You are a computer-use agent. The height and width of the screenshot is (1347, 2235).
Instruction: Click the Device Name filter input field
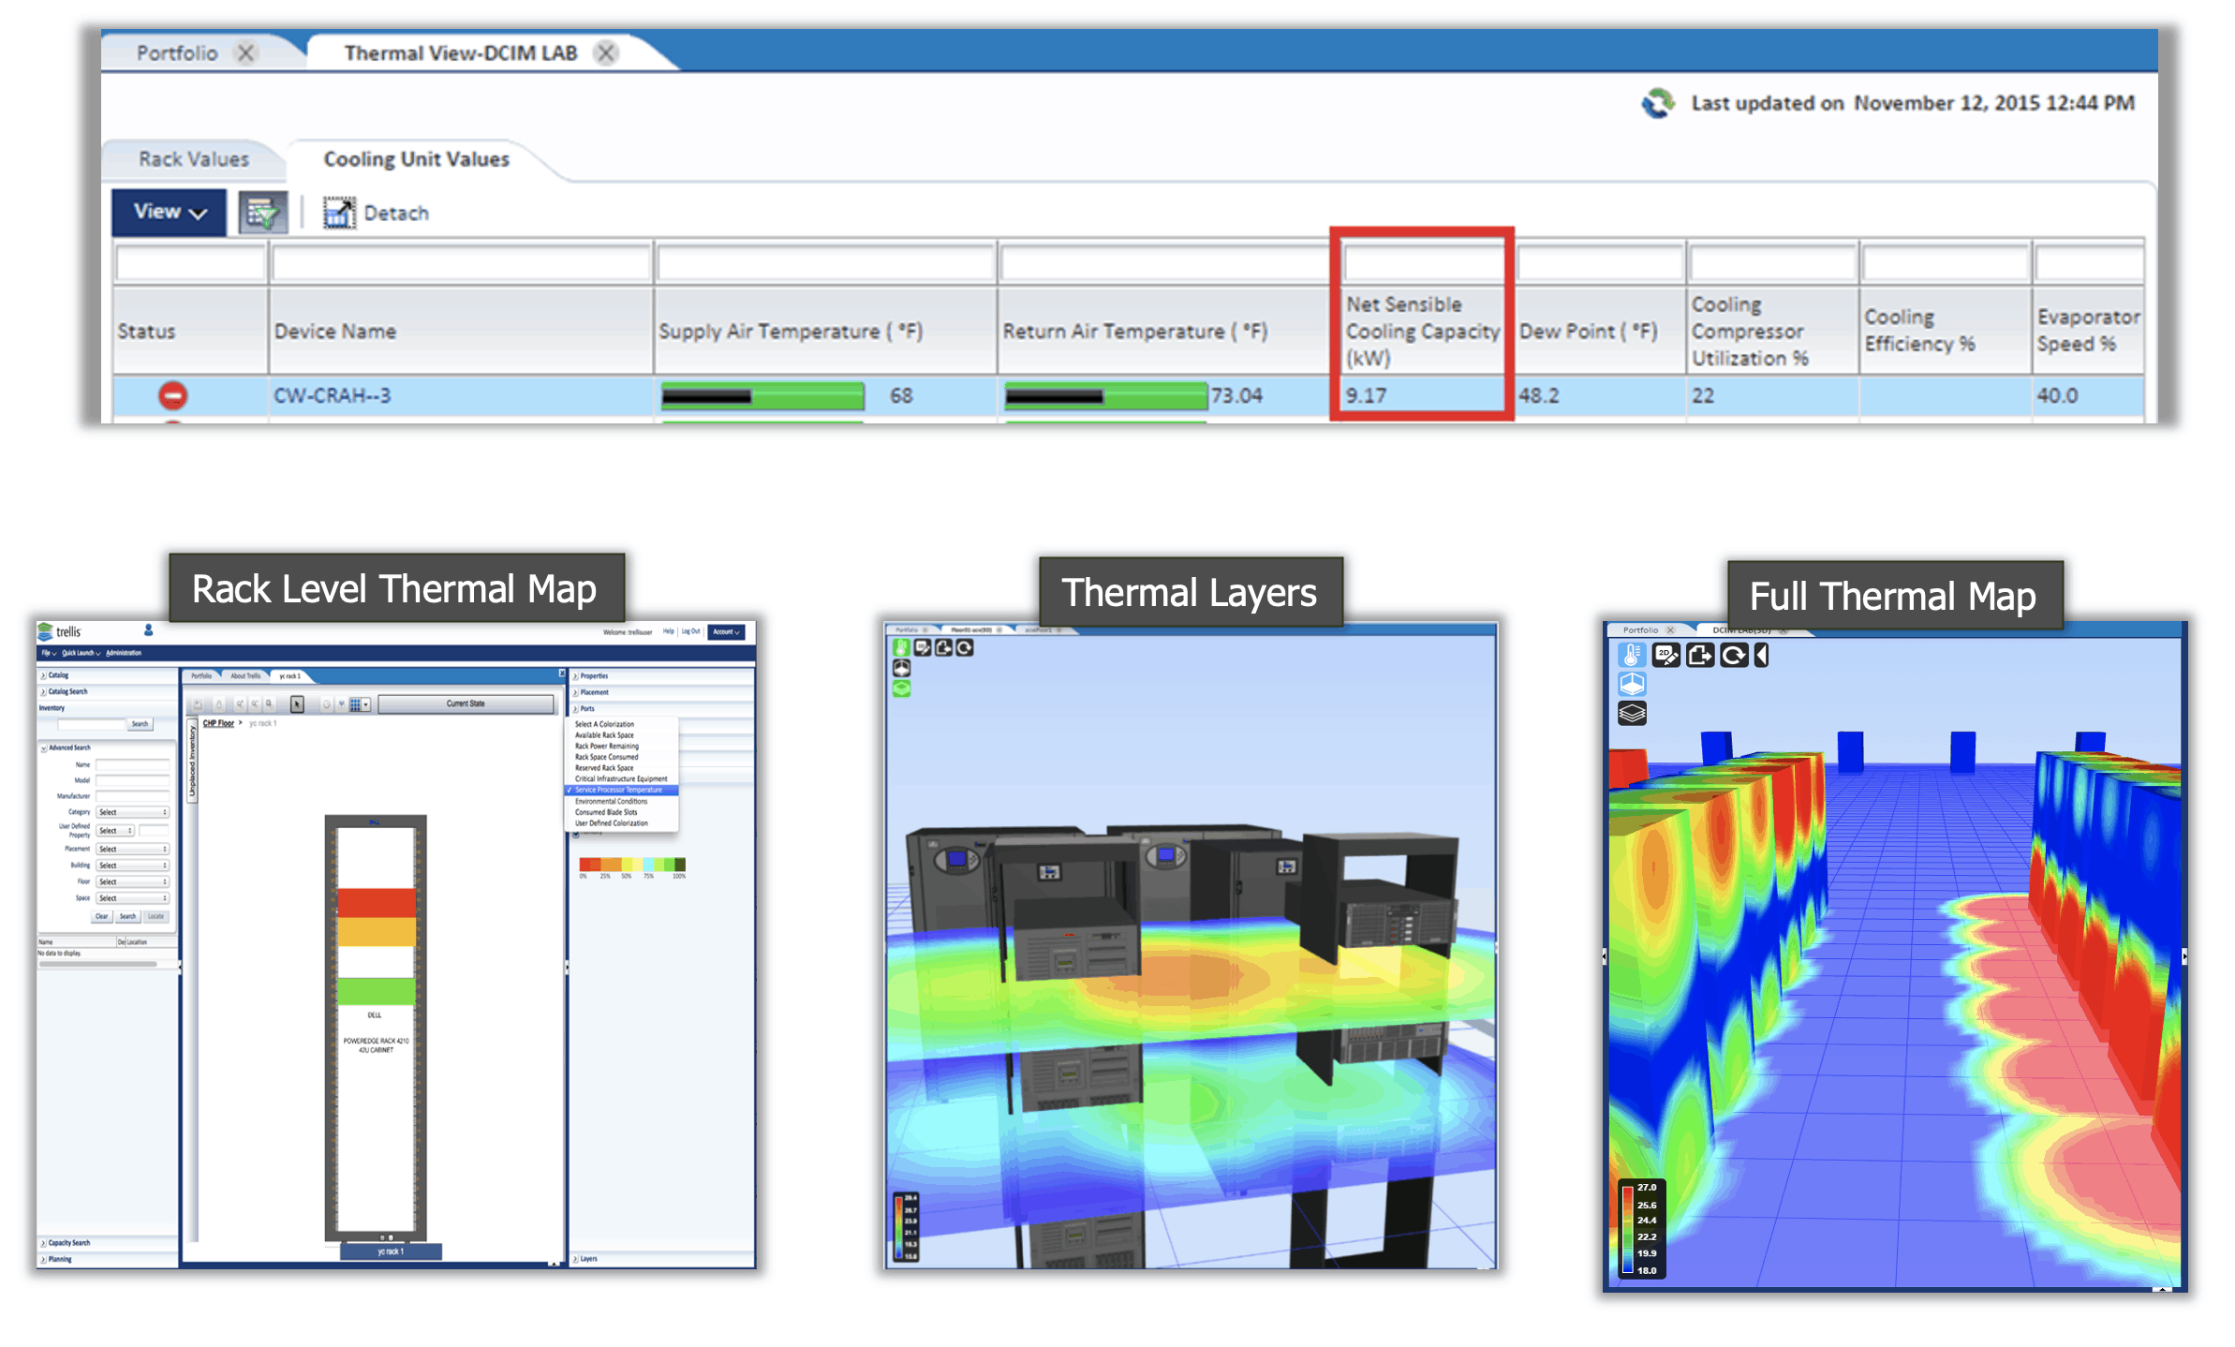[461, 264]
